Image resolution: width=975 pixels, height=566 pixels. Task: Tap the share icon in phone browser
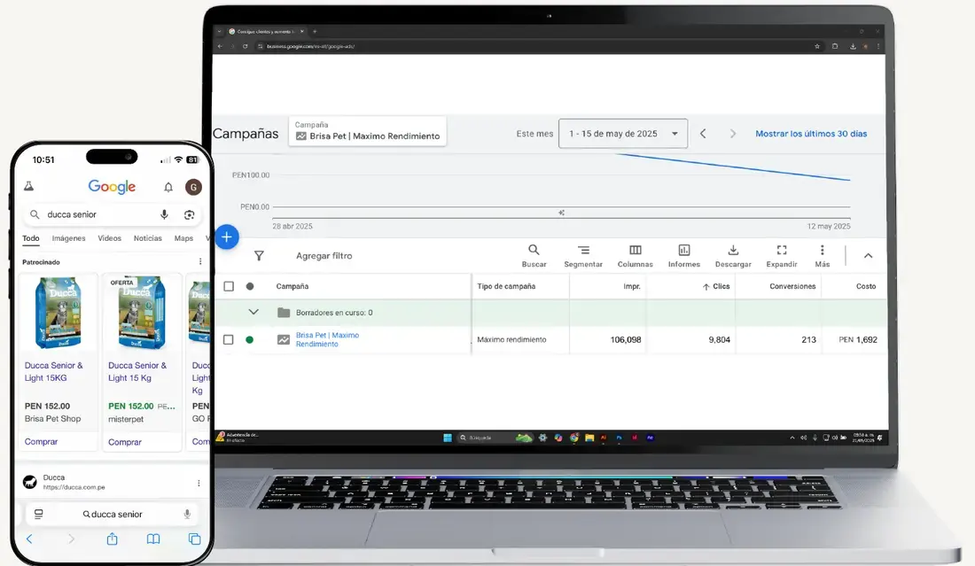(112, 539)
